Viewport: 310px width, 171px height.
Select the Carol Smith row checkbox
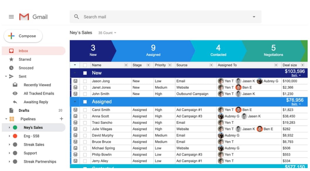point(85,110)
